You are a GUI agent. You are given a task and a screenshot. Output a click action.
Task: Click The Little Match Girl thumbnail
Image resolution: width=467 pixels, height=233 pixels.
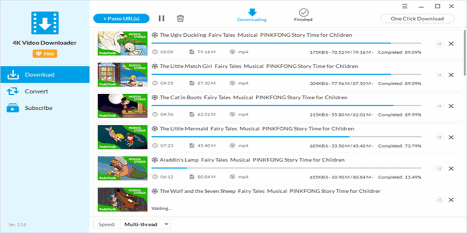click(122, 75)
